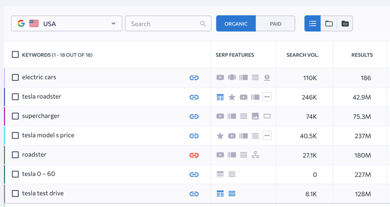
Task: Select the YouTube video SERP icon for electric cars
Action: pos(220,77)
